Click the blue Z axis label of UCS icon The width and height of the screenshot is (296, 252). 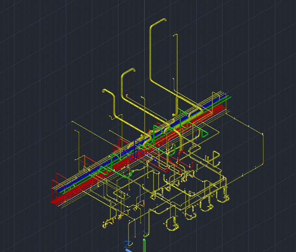[128, 244]
